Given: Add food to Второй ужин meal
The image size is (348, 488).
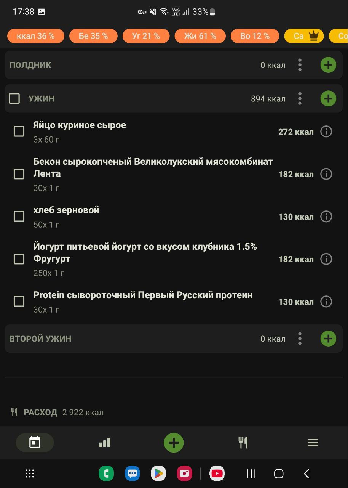Looking at the screenshot, I should point(328,339).
